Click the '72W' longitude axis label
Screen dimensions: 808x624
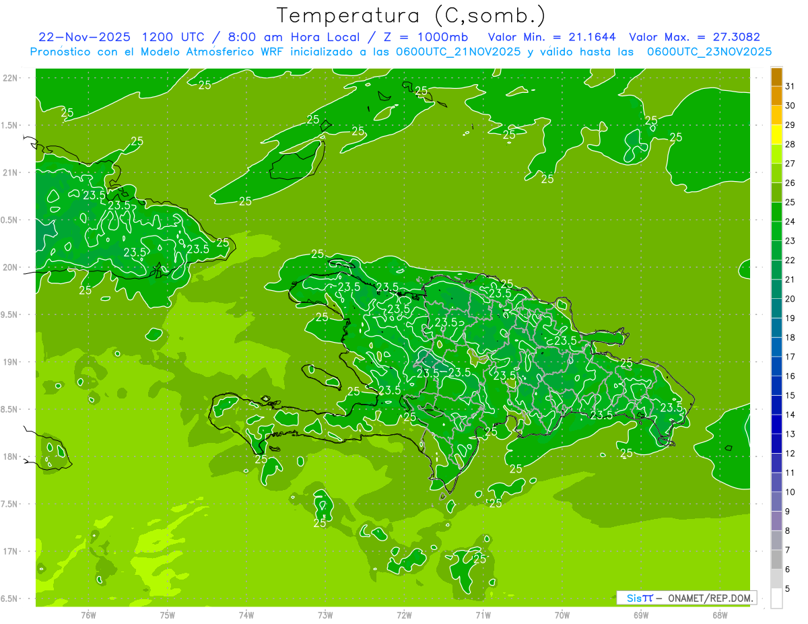404,615
